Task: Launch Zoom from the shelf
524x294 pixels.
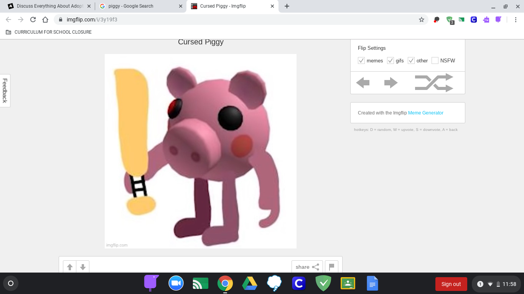Action: [176, 284]
